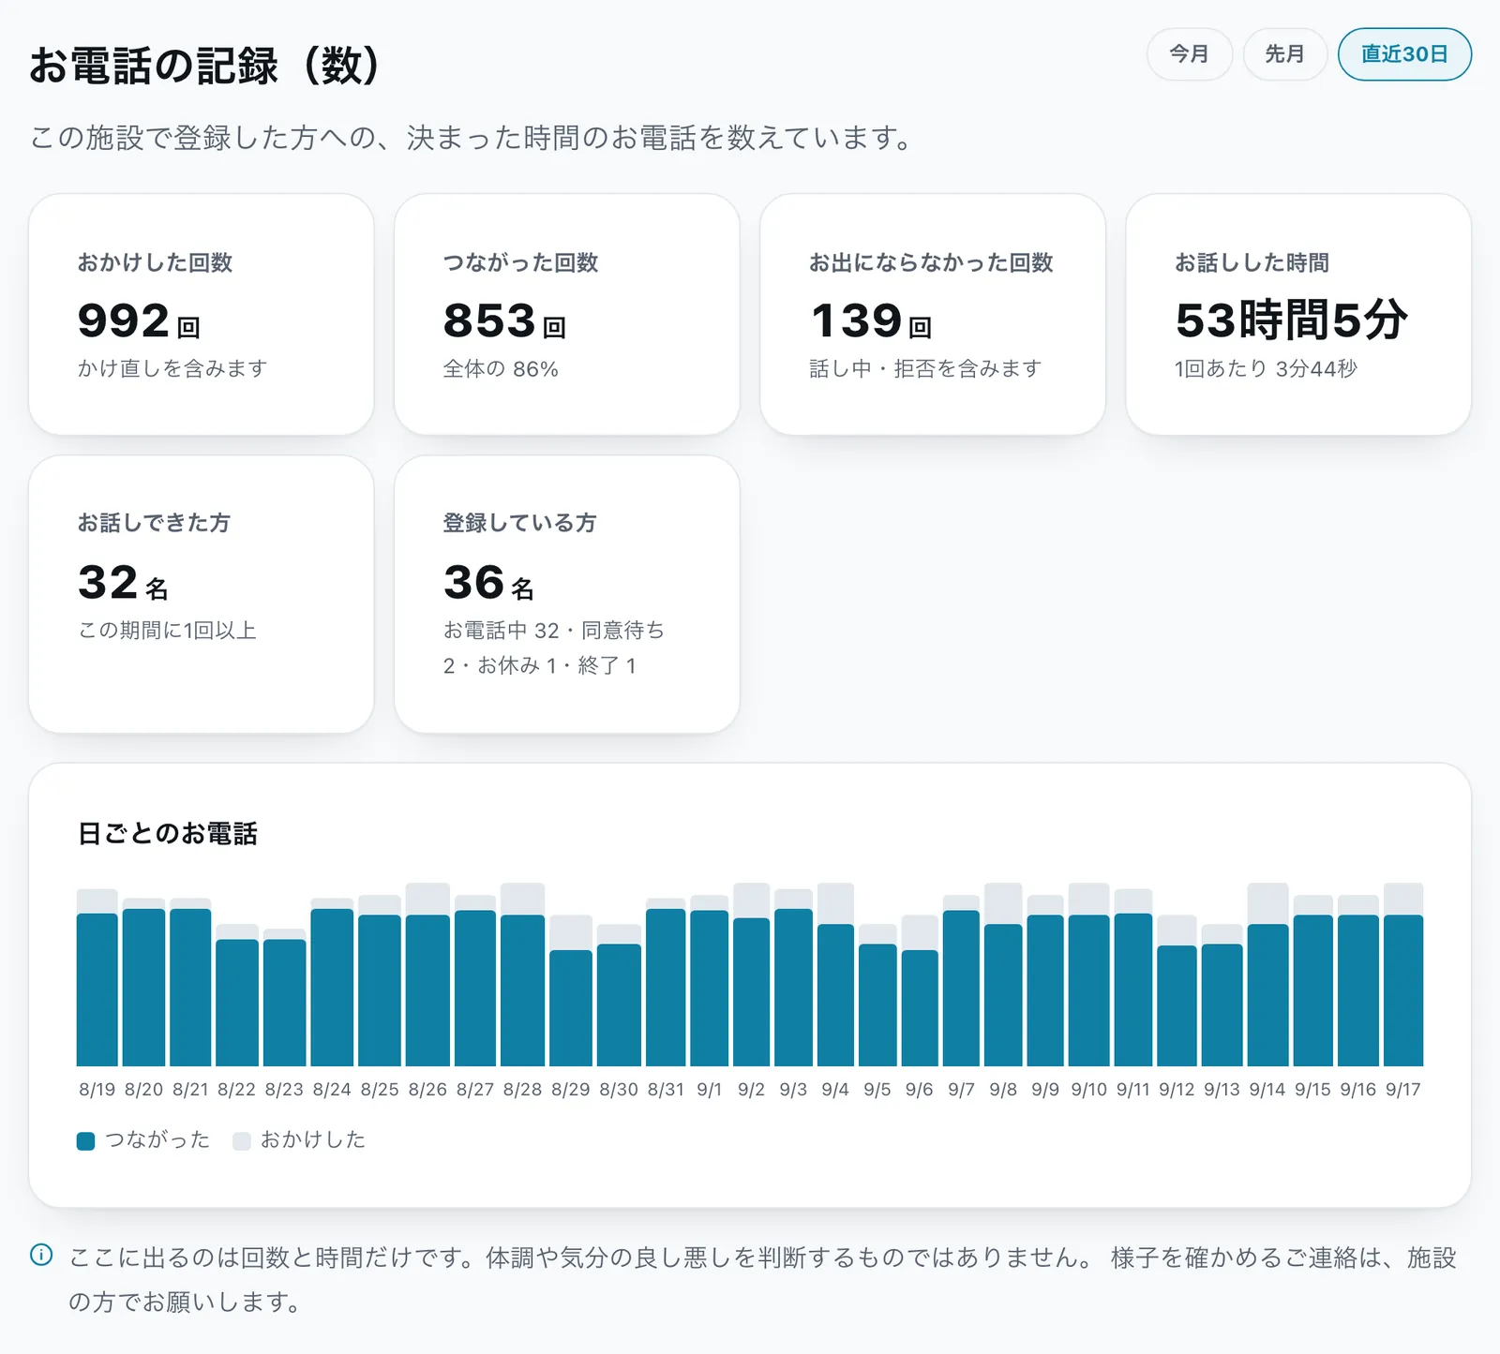This screenshot has width=1500, height=1354.
Task: Click the chart bar for 8/31
Action: pos(666,982)
